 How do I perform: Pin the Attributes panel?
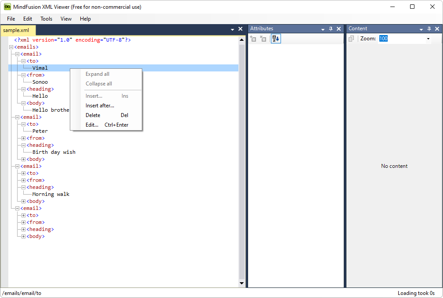pyautogui.click(x=331, y=29)
